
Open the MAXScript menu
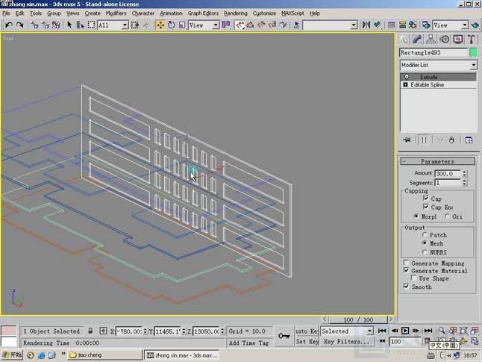click(x=292, y=13)
